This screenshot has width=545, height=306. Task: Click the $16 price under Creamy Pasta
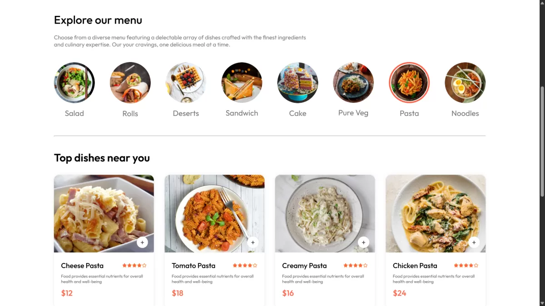tap(287, 293)
